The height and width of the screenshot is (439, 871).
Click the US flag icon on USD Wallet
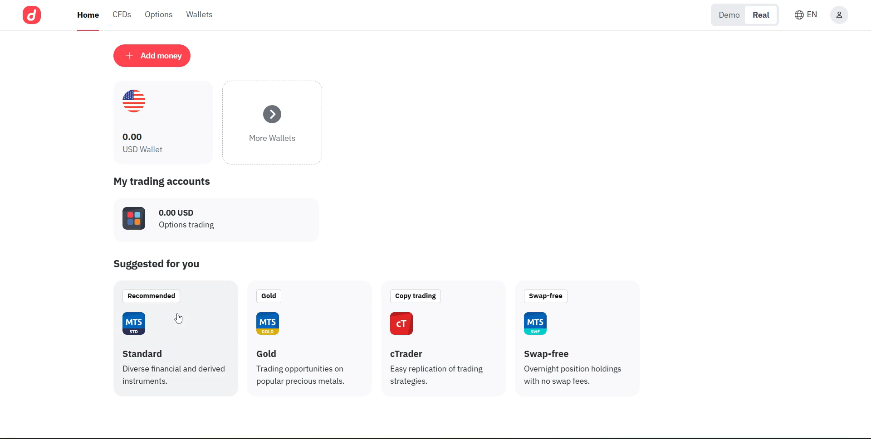pos(134,101)
